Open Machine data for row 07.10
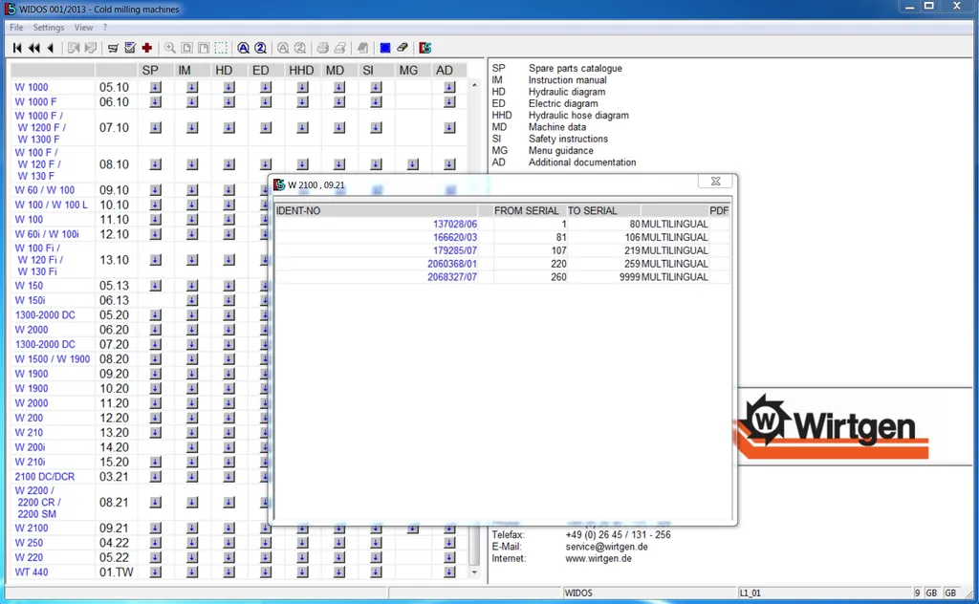The image size is (979, 604). (x=339, y=127)
